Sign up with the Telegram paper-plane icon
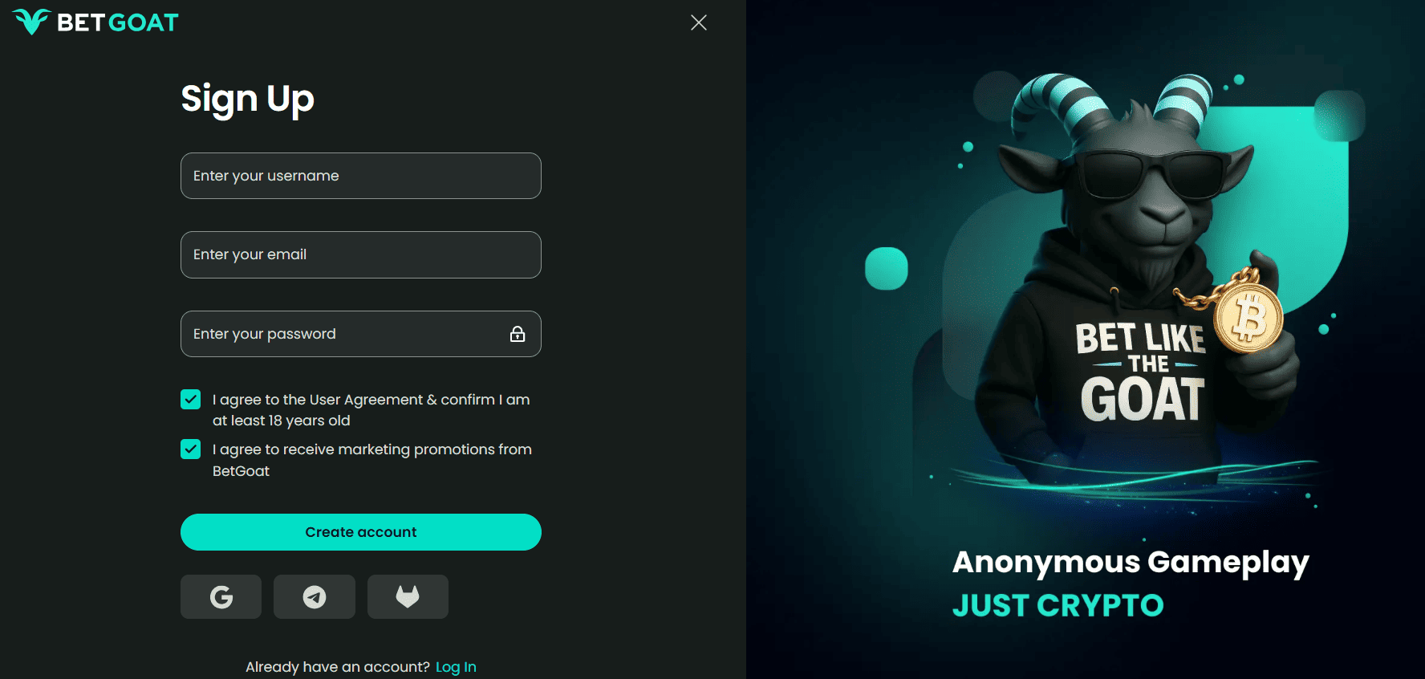The width and height of the screenshot is (1425, 679). click(315, 596)
